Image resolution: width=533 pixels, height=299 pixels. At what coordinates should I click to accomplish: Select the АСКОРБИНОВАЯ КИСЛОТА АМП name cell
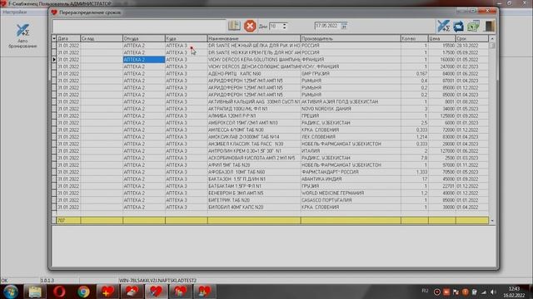(x=254, y=158)
